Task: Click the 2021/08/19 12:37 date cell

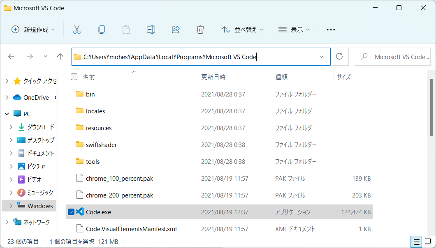Action: pos(225,212)
